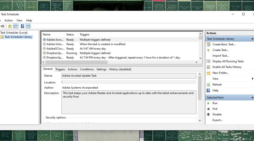
Task: Click Enable All Tasks History action
Action: click(227, 67)
